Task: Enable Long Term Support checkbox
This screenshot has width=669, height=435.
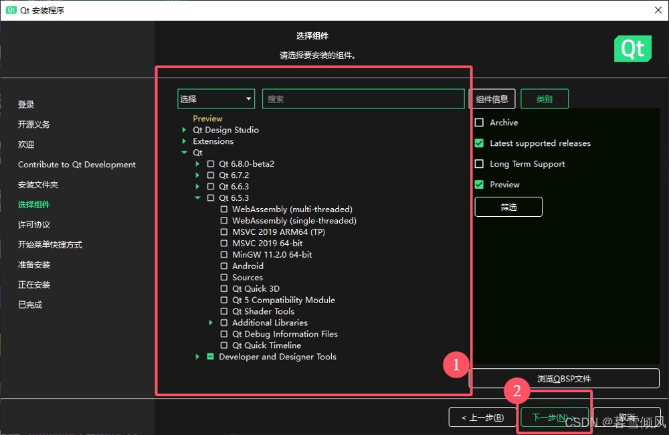Action: [479, 164]
